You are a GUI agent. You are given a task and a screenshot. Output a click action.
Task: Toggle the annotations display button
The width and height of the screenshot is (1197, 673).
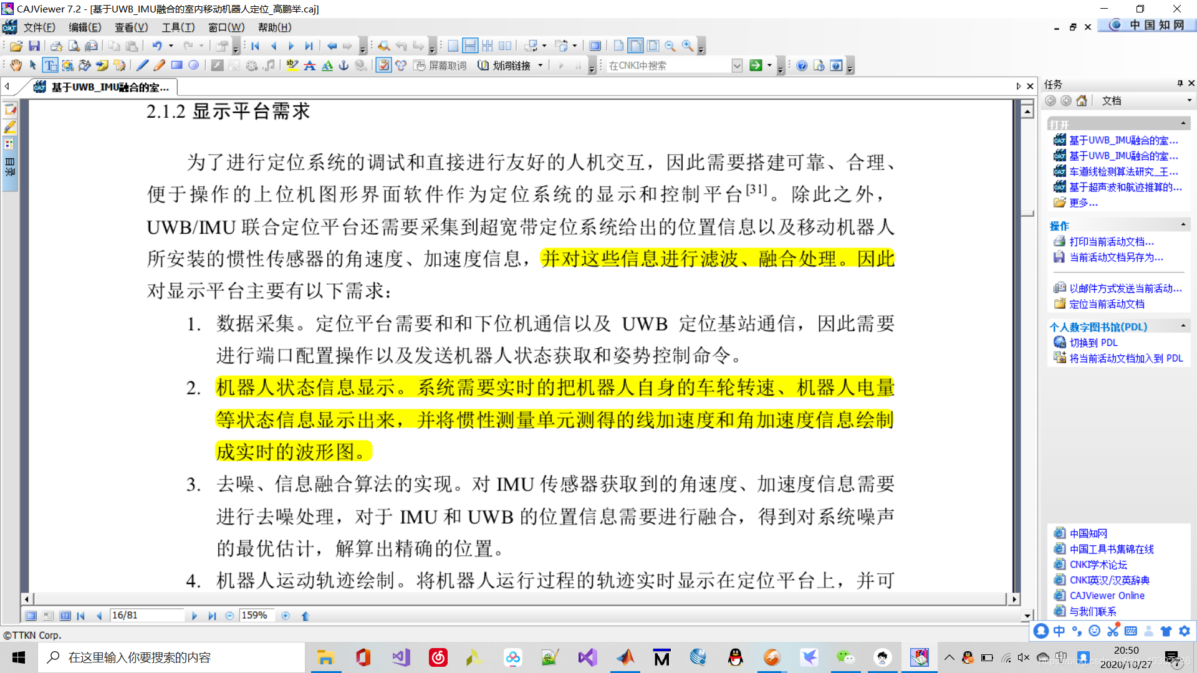tap(383, 65)
